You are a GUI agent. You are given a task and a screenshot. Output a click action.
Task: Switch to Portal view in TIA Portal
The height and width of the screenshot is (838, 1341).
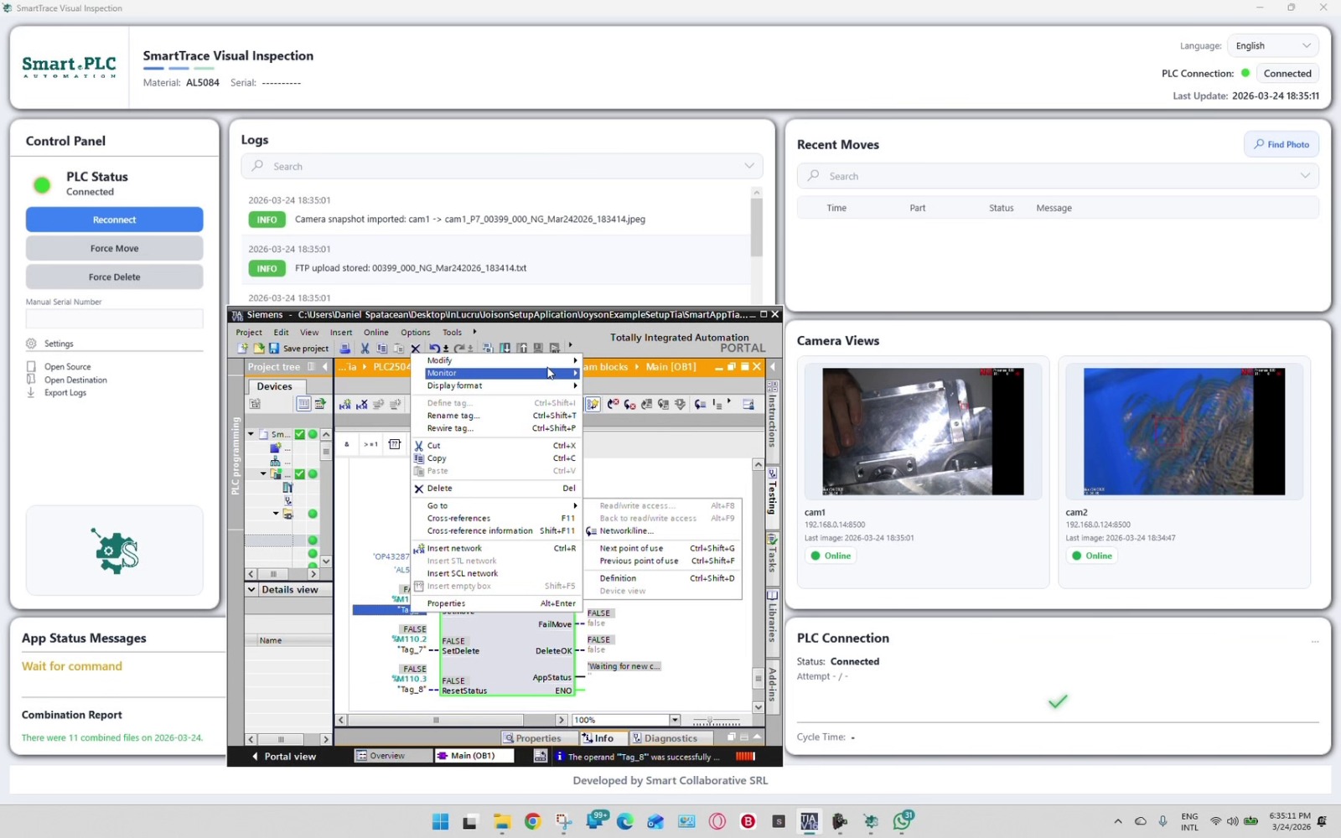pyautogui.click(x=283, y=756)
